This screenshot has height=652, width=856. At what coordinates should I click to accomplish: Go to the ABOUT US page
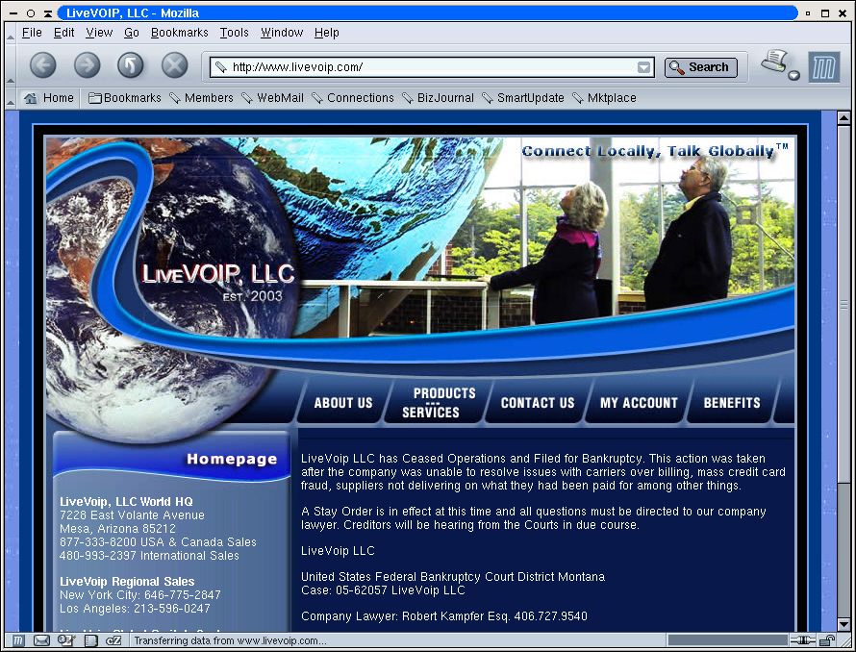pos(342,403)
